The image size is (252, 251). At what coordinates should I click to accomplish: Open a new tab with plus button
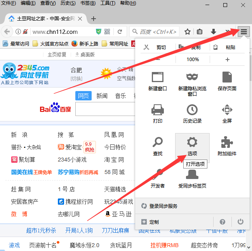pyautogui.click(x=93, y=19)
